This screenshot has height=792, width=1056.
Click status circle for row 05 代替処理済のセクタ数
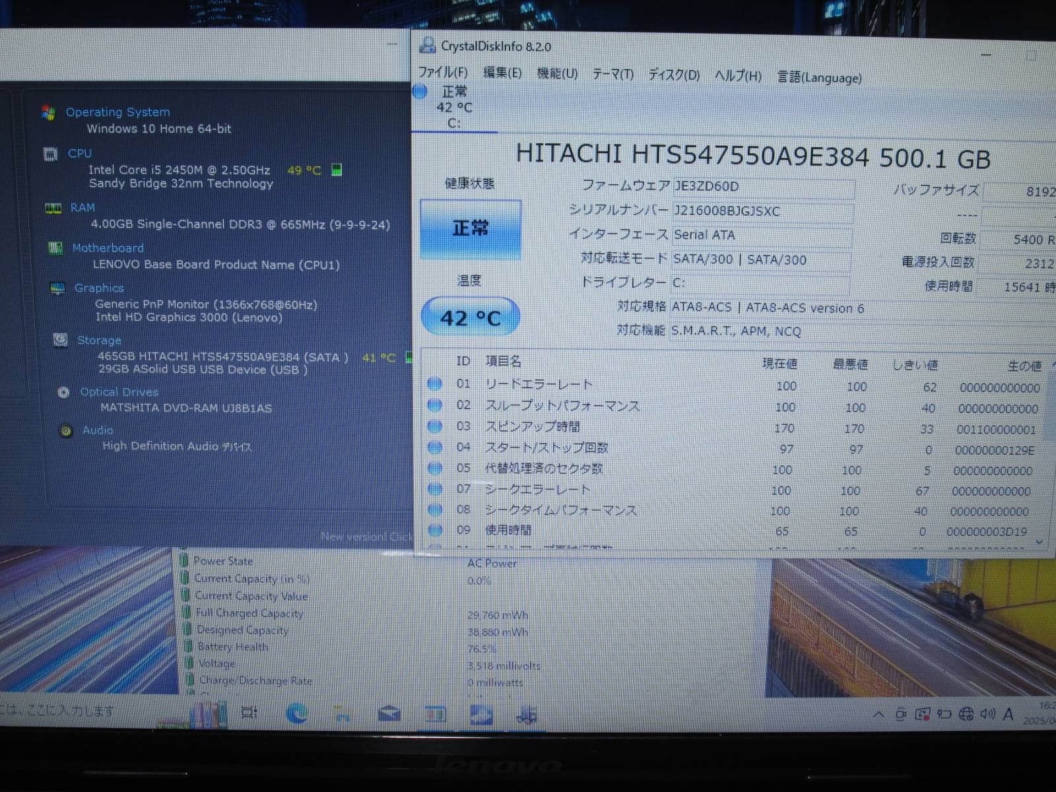click(434, 468)
